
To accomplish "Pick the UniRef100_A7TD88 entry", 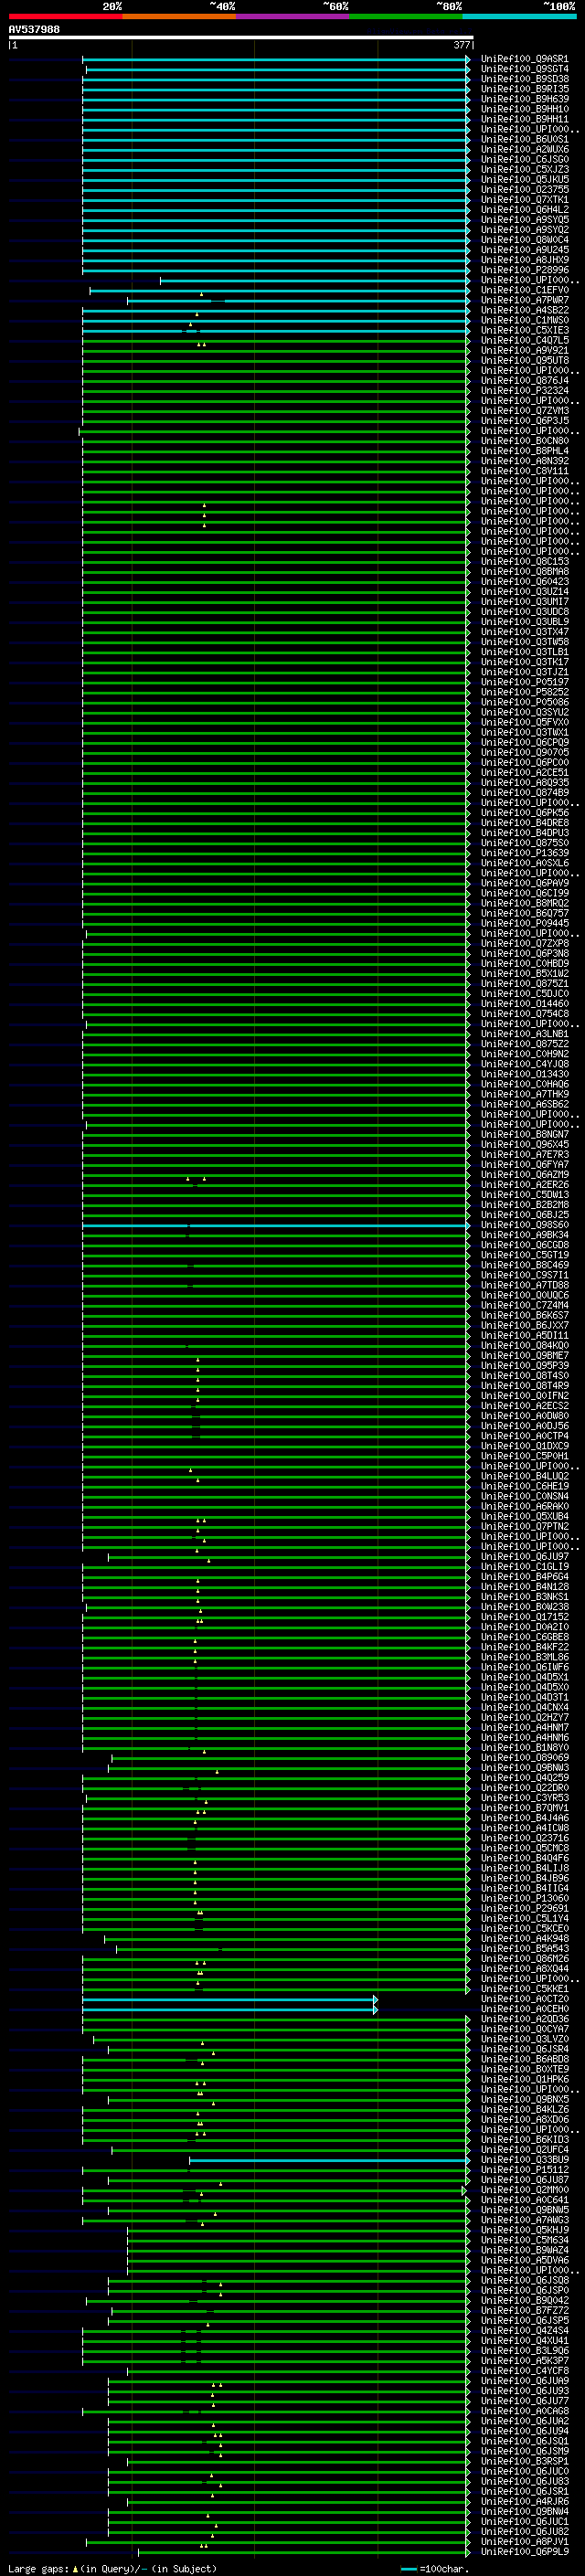I will coord(525,1285).
